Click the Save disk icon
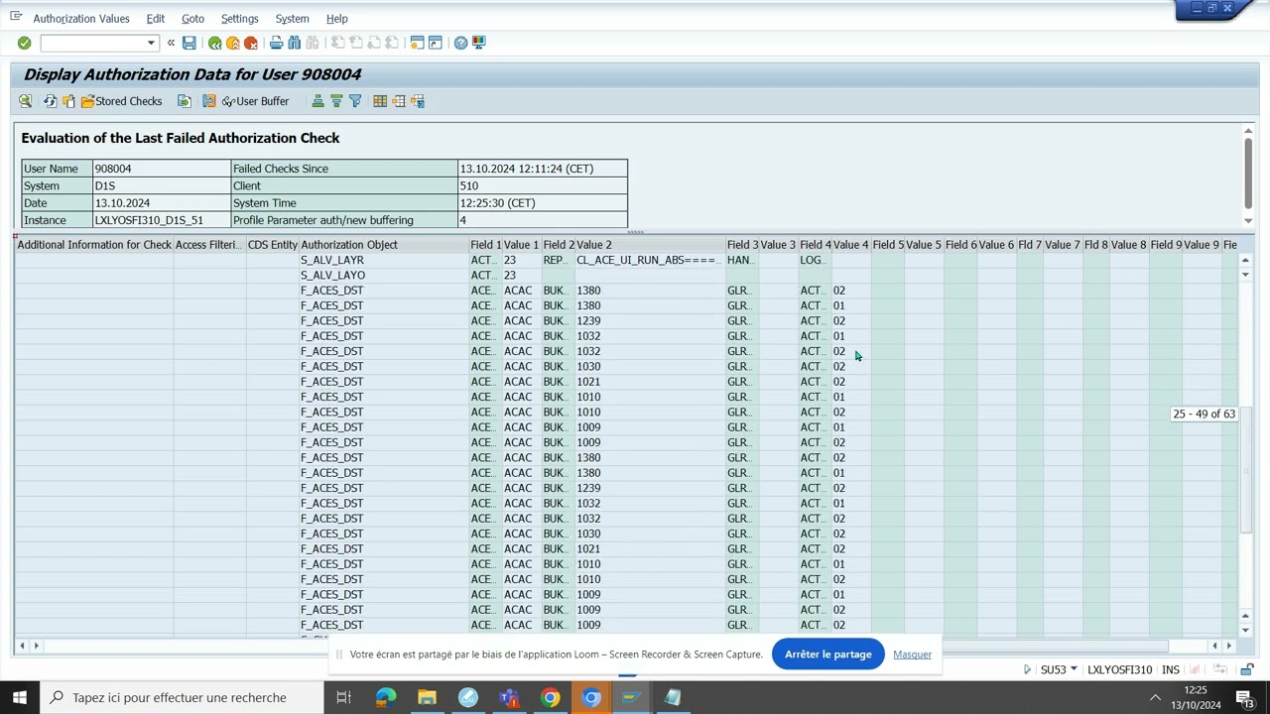Viewport: 1270px width, 714px height. click(x=189, y=43)
